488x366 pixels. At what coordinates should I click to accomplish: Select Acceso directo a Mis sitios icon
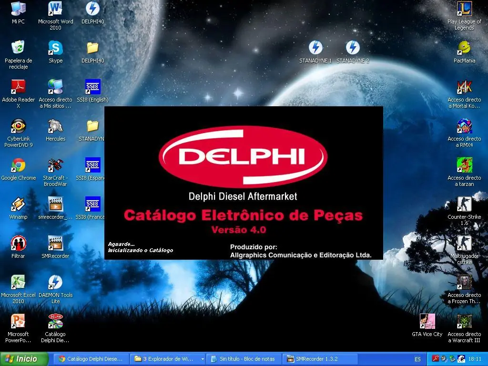(55, 93)
